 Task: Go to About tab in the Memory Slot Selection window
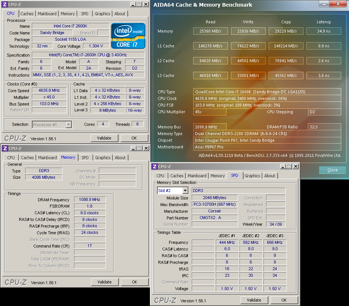point(270,176)
